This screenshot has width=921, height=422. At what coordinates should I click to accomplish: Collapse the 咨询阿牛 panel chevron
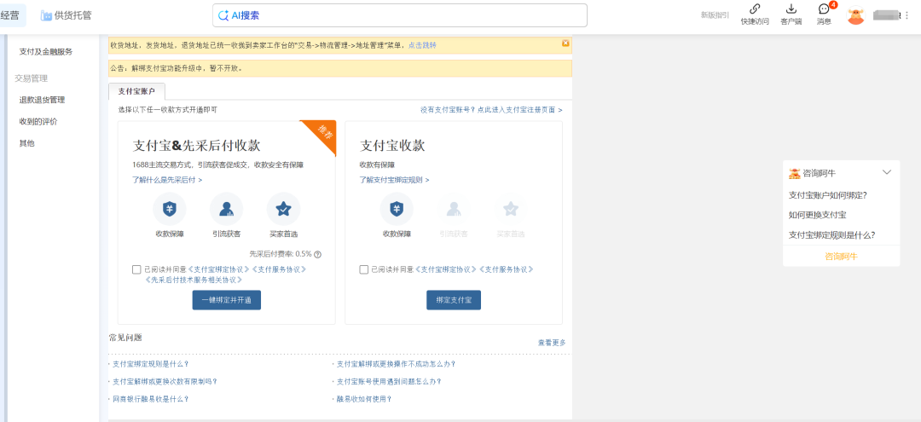tap(887, 172)
